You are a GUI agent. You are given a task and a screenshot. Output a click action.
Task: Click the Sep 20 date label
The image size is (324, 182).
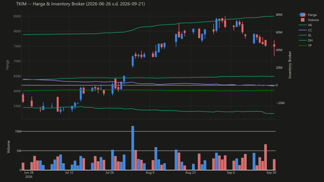coord(271,173)
